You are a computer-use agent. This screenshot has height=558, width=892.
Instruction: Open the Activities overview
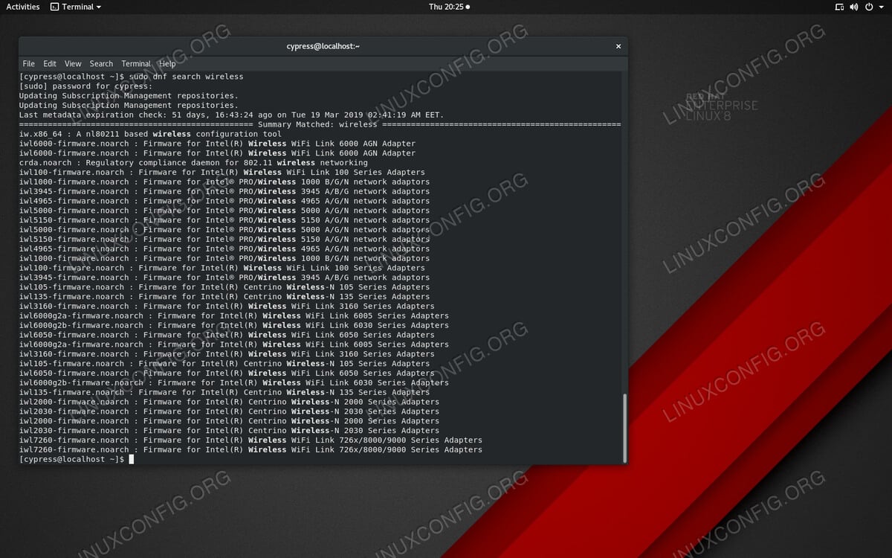pyautogui.click(x=23, y=7)
